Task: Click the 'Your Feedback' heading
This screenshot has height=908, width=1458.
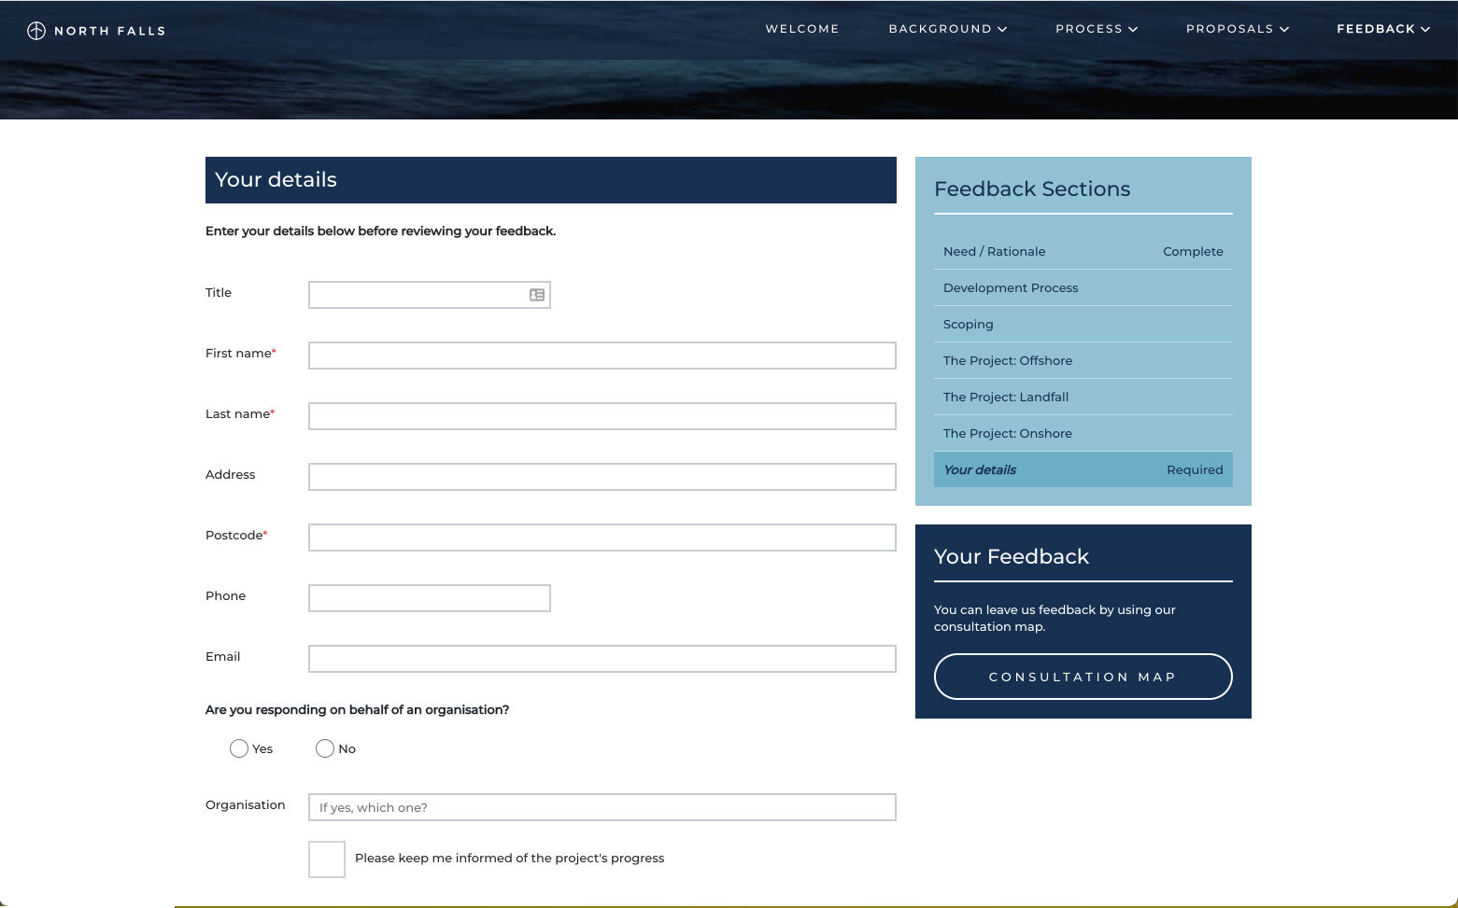Action: click(x=1012, y=557)
